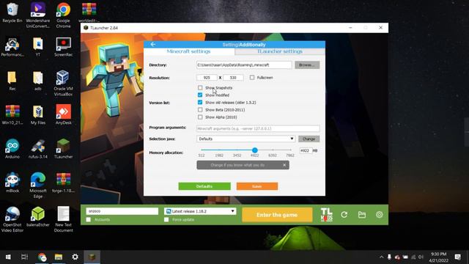Check the Show Snapshots option

[200, 88]
